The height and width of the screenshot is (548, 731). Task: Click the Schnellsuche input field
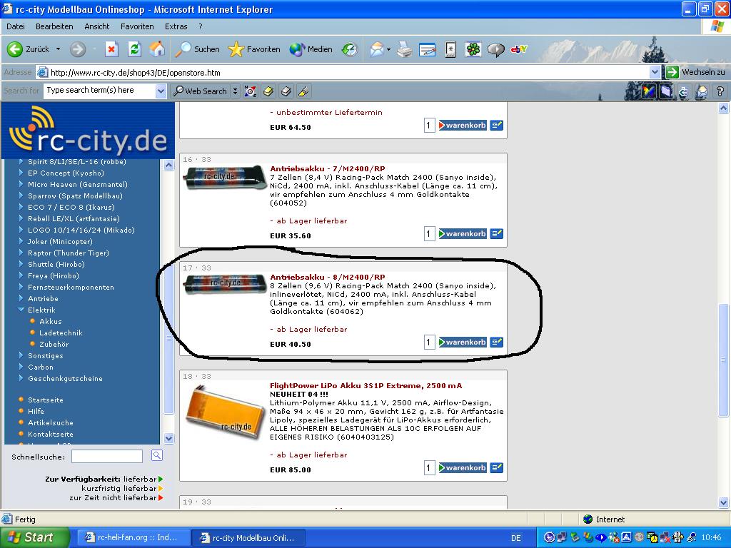(107, 456)
